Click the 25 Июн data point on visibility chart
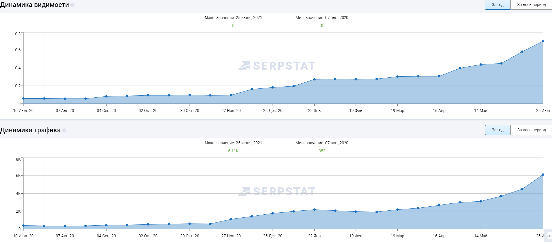 click(543, 41)
